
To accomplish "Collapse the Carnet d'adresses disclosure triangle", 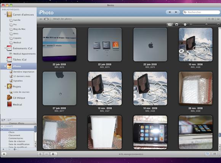I will 5,14.
